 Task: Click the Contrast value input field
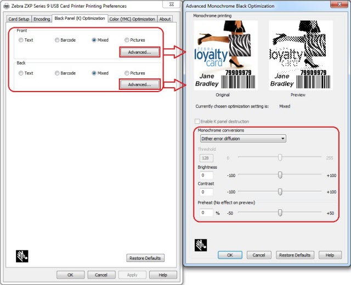tap(206, 192)
